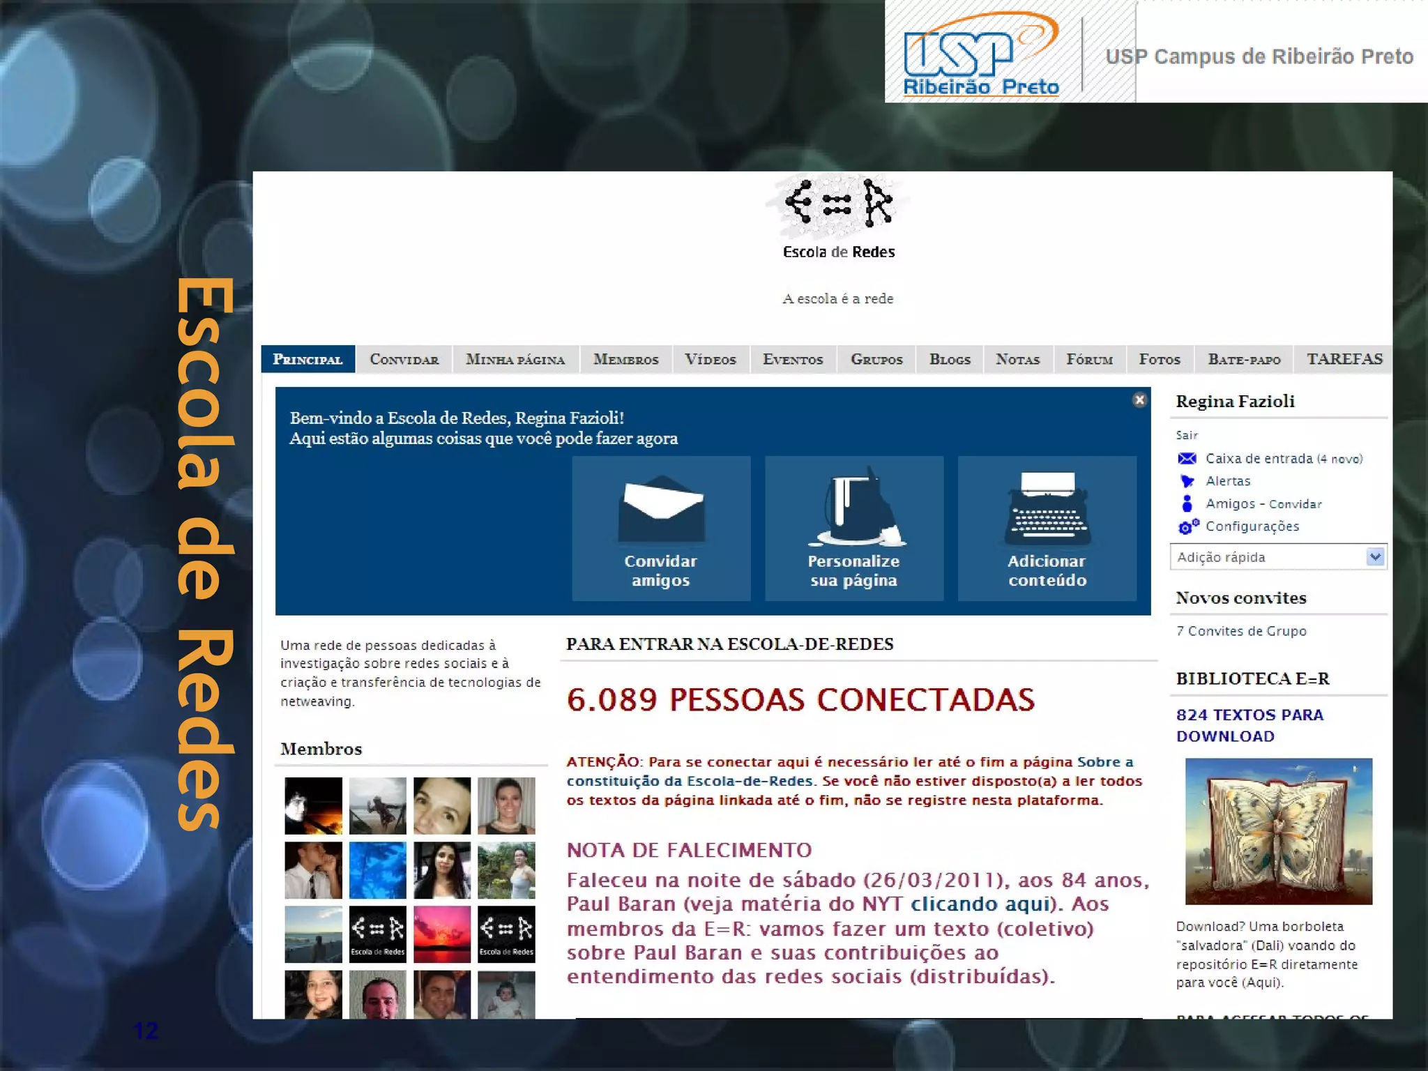Image resolution: width=1428 pixels, height=1071 pixels.
Task: Click the Amigos person icon
Action: click(1187, 503)
